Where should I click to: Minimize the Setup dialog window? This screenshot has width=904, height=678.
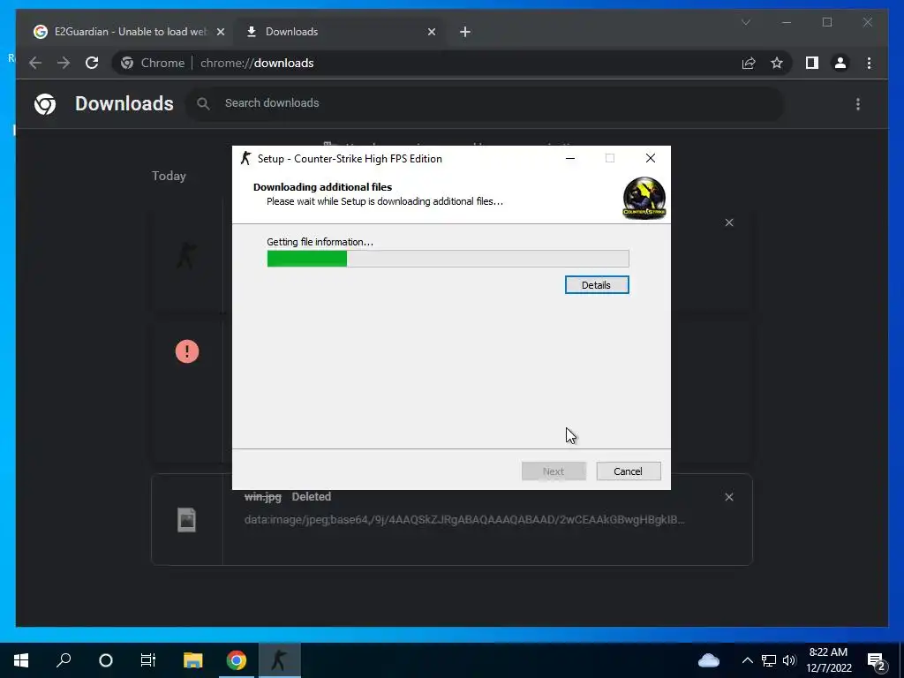click(x=570, y=158)
